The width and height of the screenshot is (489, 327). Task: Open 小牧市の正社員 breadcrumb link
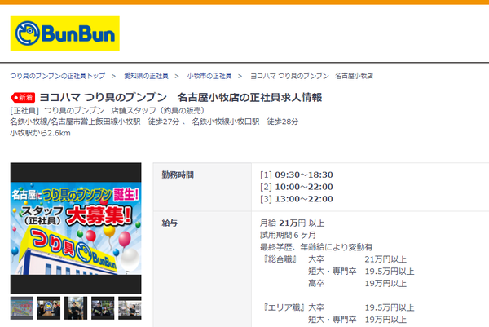coord(209,76)
